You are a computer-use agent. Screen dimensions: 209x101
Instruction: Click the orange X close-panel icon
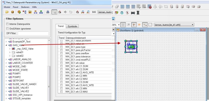13,12
